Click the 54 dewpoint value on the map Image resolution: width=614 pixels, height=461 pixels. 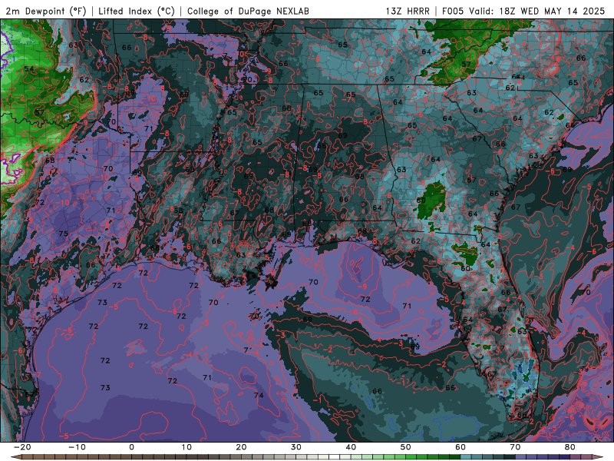[29, 69]
